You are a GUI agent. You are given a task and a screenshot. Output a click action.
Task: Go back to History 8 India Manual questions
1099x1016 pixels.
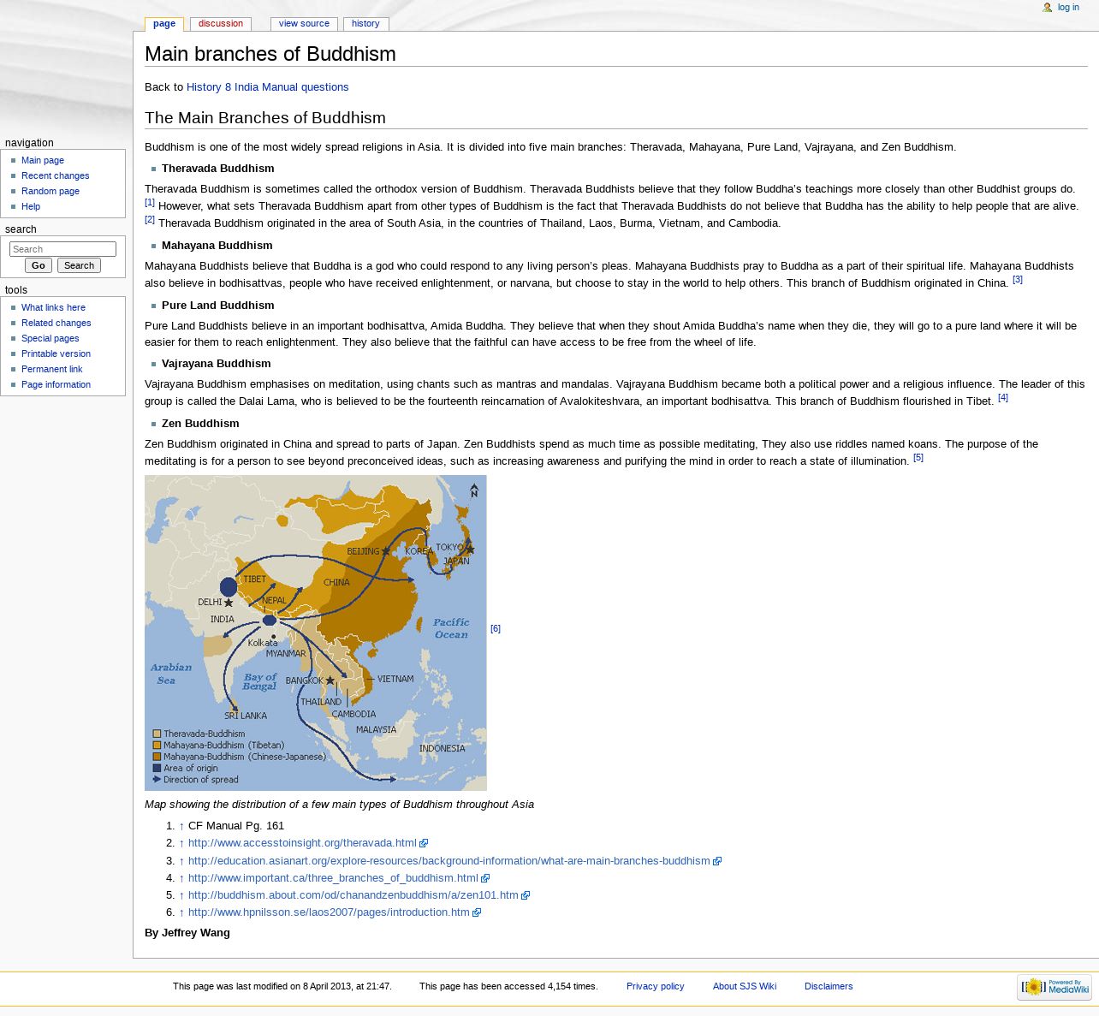pos(267,87)
